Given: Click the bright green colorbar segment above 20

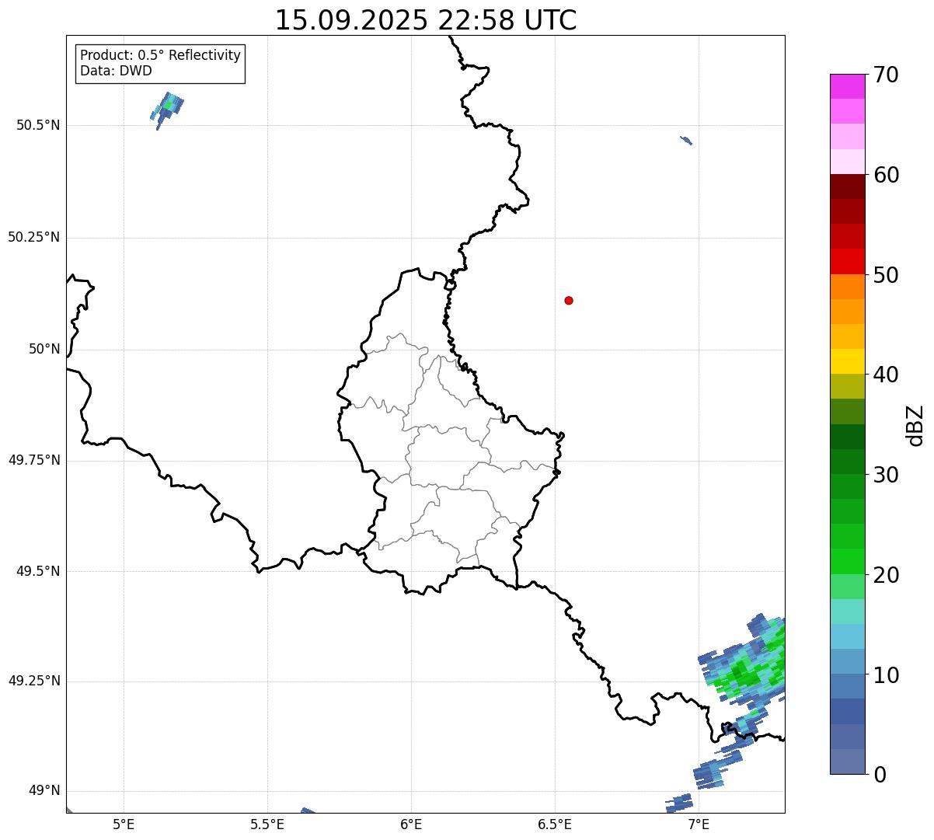Looking at the screenshot, I should coord(848,562).
